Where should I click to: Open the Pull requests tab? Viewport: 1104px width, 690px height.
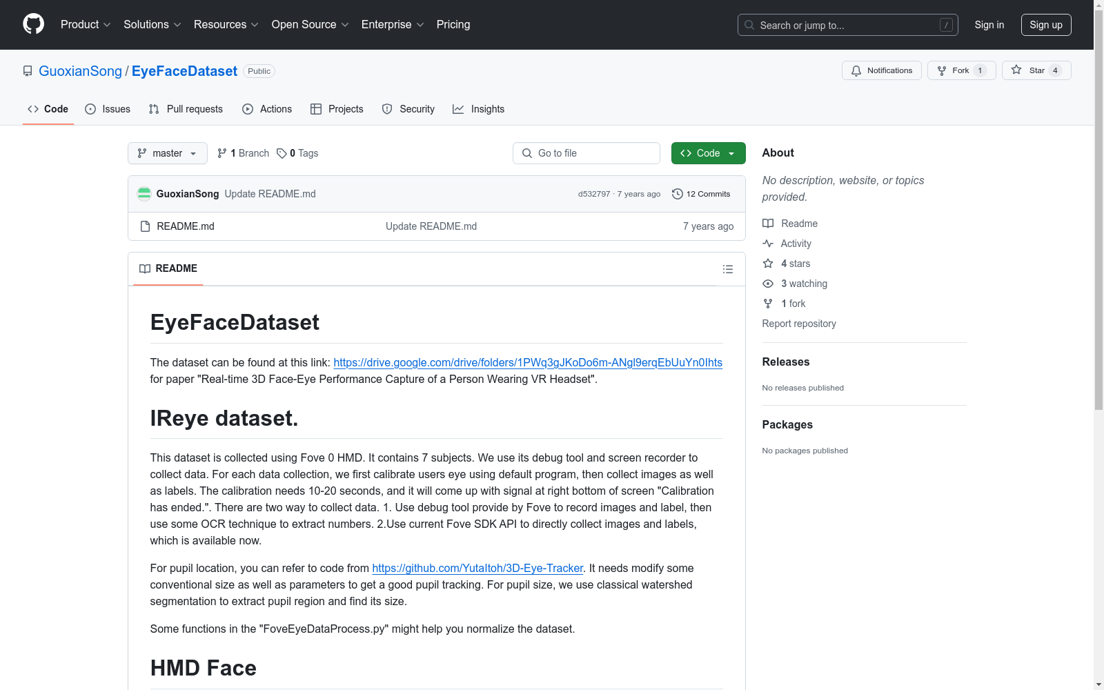point(186,109)
